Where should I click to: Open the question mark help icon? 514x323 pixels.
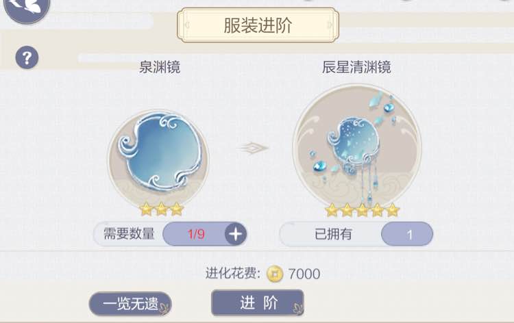[x=27, y=58]
